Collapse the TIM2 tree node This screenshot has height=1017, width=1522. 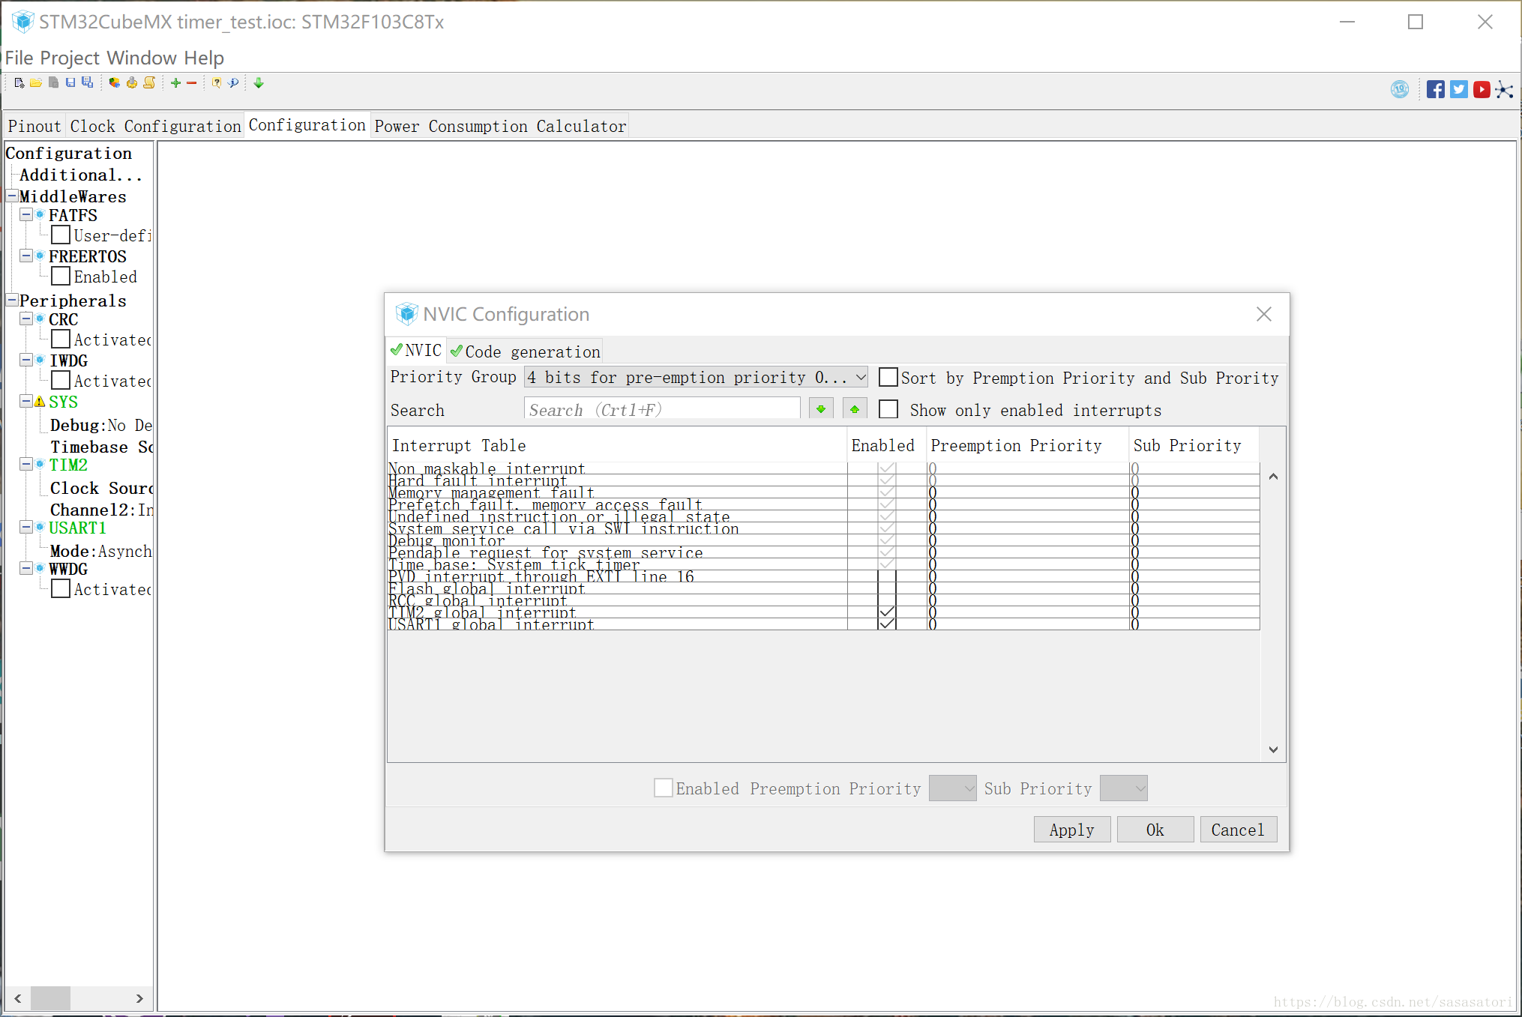point(26,464)
